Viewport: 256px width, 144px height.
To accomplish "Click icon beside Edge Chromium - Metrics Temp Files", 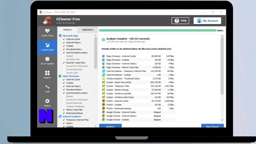I will click(x=103, y=67).
